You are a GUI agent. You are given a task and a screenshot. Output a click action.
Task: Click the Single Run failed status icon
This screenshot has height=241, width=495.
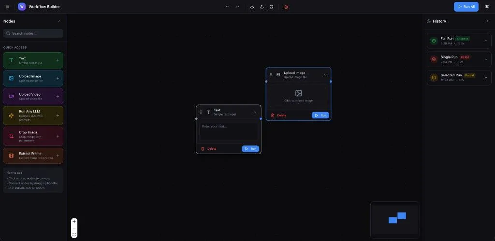point(434,59)
